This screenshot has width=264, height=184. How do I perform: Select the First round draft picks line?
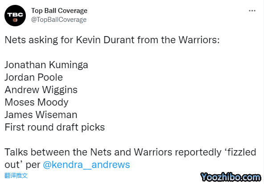[55, 127]
